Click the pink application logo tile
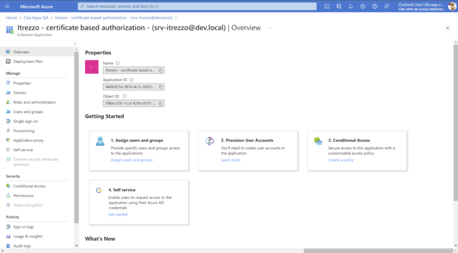This screenshot has height=253, width=458. [92, 67]
